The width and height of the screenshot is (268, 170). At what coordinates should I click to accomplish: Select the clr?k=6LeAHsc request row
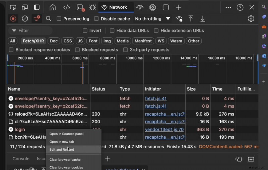[132, 122]
